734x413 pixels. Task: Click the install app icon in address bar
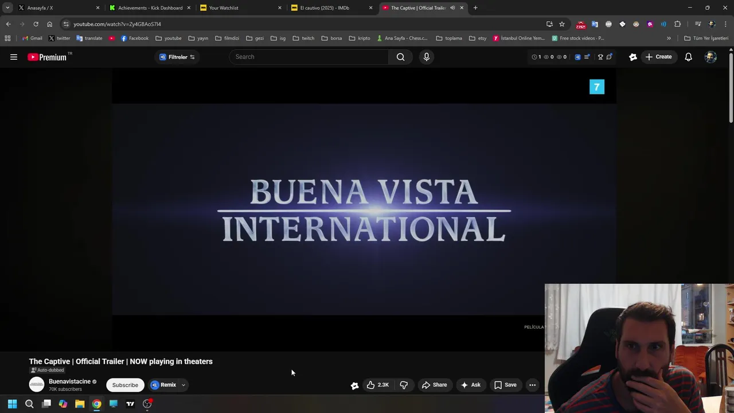pos(549,24)
